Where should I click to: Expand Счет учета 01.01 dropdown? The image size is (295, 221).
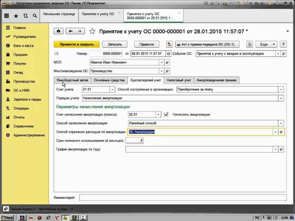pos(112,89)
